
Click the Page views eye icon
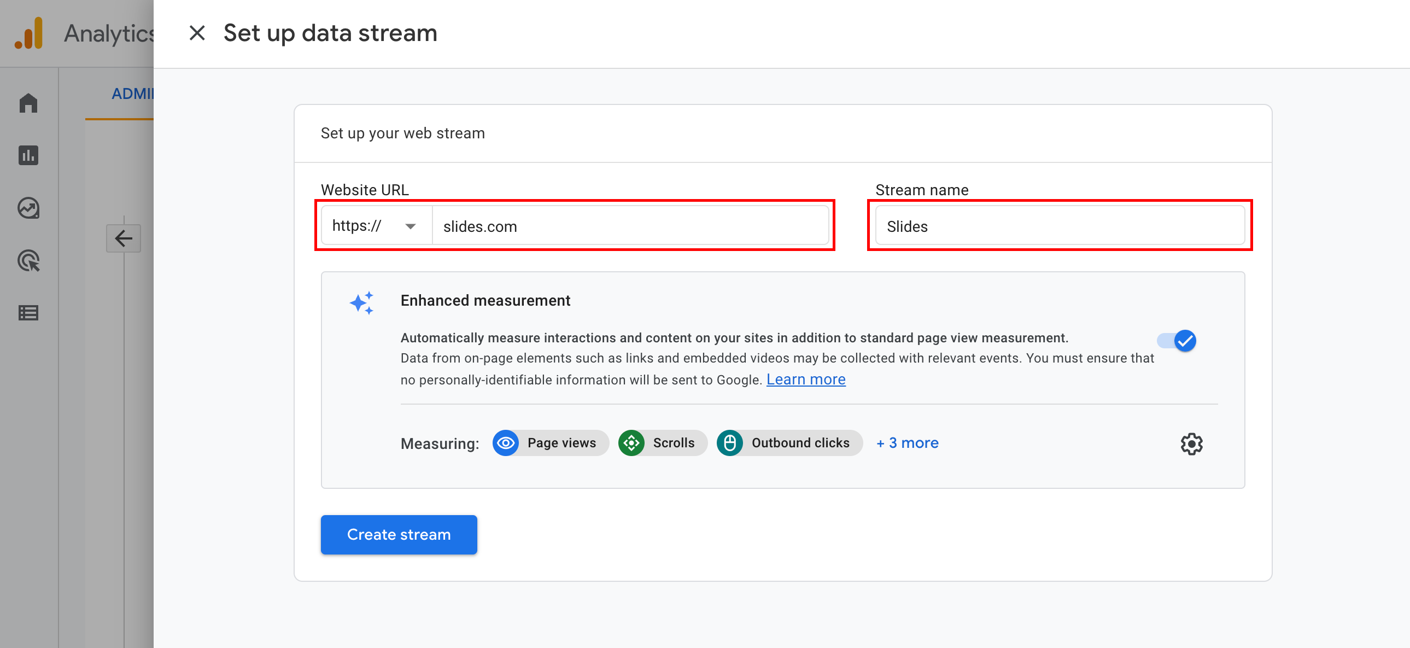coord(506,443)
